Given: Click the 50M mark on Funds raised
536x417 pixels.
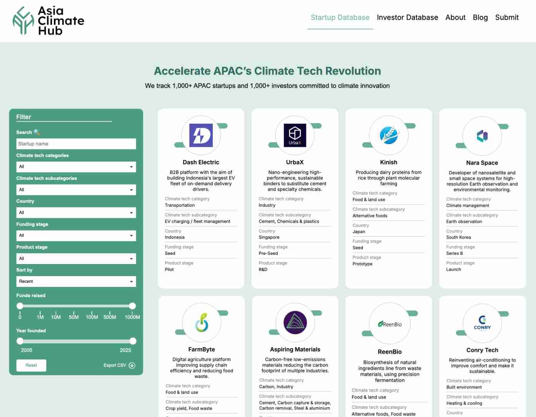Looking at the screenshot, I should pyautogui.click(x=74, y=317).
